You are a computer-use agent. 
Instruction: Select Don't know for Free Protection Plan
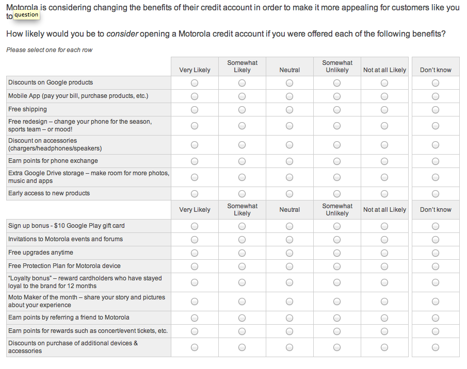click(x=436, y=266)
